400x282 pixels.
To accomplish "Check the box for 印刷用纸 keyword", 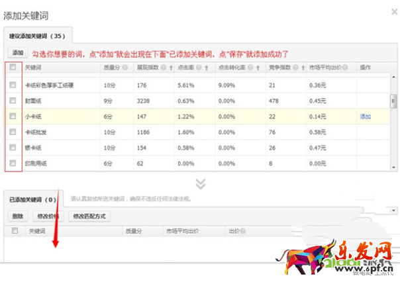I will click(x=13, y=162).
